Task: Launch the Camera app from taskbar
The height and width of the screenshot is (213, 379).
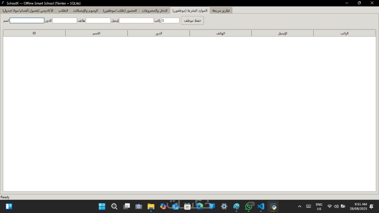Action: click(139, 206)
